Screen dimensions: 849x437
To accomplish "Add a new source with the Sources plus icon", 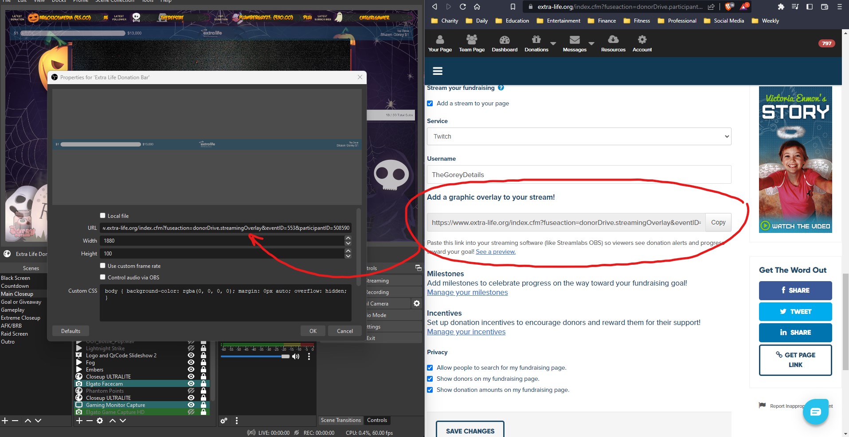I will click(x=79, y=421).
